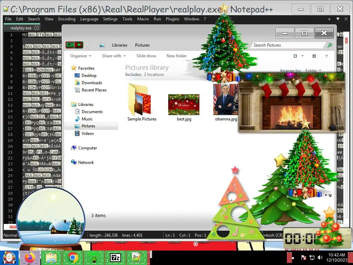Open Firefox from the taskbar
The height and width of the screenshot is (265, 353).
[x=30, y=257]
